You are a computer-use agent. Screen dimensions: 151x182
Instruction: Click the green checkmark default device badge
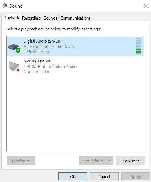[x=18, y=50]
